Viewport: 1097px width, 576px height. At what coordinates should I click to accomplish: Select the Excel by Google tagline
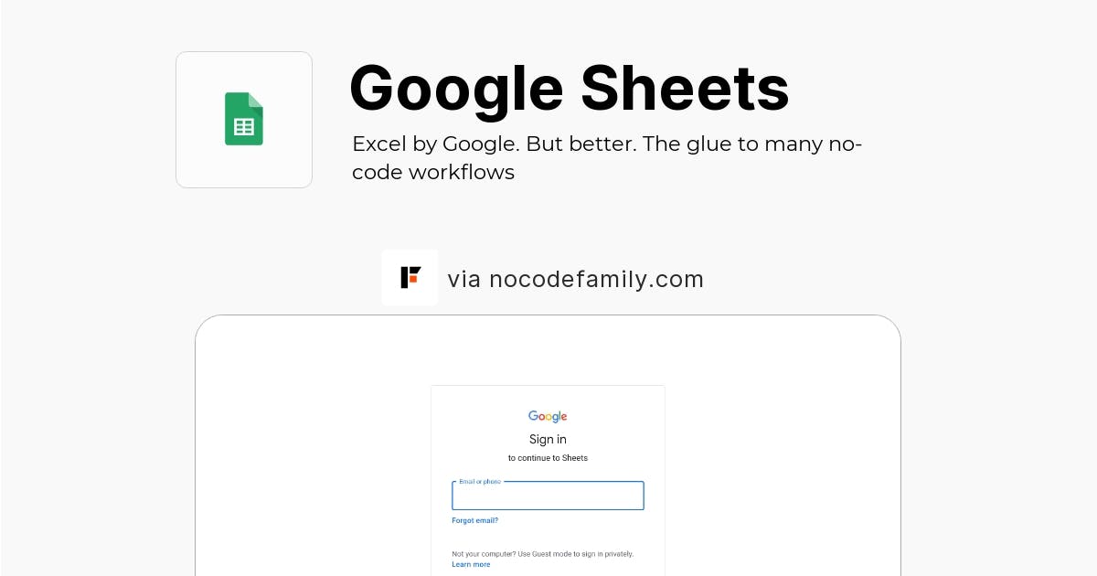(x=606, y=157)
